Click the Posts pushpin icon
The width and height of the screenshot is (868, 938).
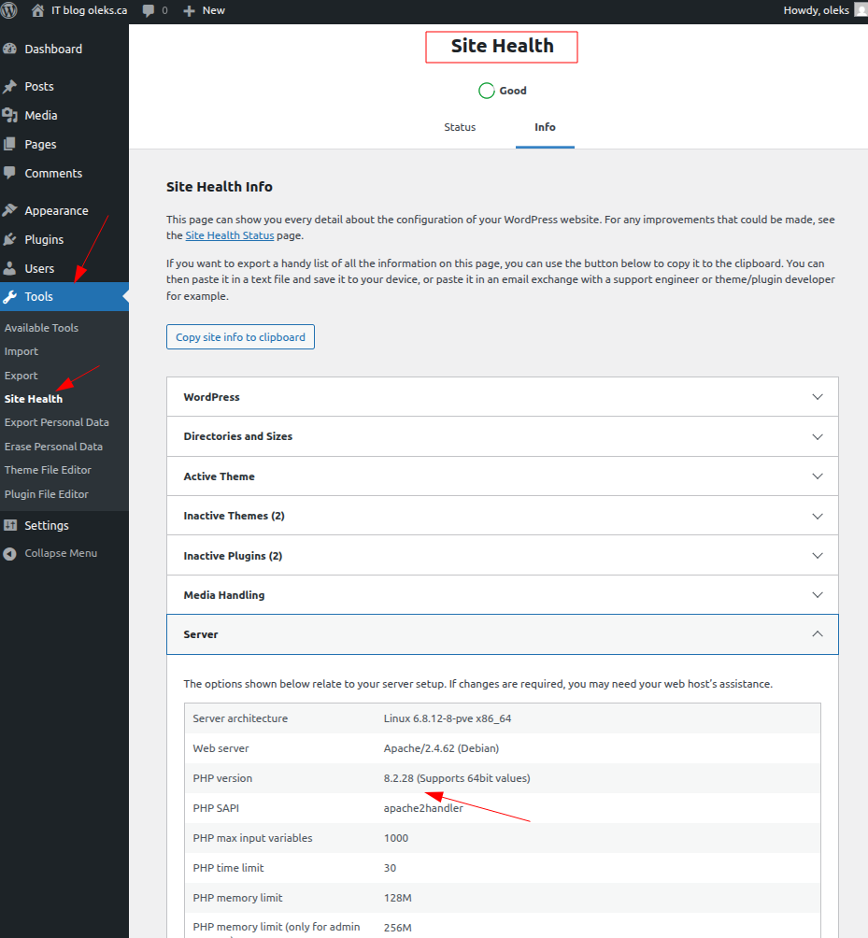(9, 86)
